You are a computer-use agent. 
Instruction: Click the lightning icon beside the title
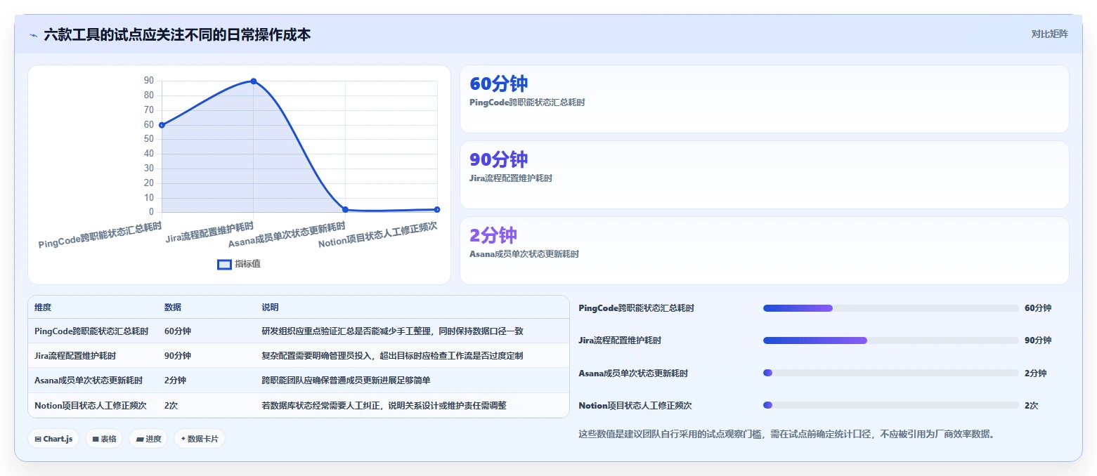point(33,34)
